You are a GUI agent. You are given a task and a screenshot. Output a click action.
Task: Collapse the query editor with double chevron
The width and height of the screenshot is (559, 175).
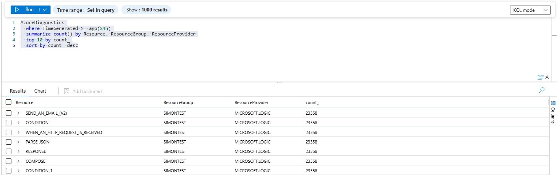pyautogui.click(x=547, y=77)
